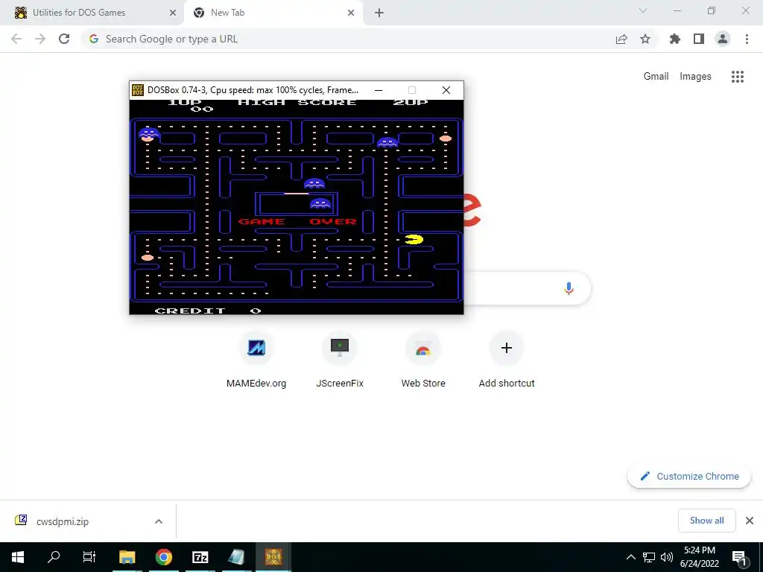This screenshot has width=763, height=572.
Task: Open the Windows Start menu
Action: [18, 557]
